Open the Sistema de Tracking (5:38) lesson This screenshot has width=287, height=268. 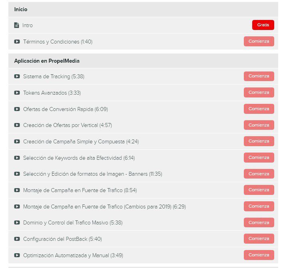(x=54, y=76)
